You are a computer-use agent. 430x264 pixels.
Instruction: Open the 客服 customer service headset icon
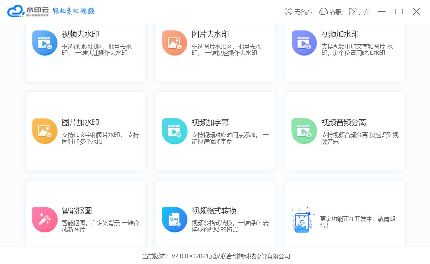click(x=323, y=11)
